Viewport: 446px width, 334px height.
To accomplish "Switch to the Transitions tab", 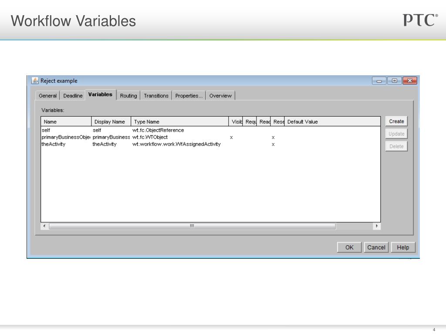I will [156, 96].
